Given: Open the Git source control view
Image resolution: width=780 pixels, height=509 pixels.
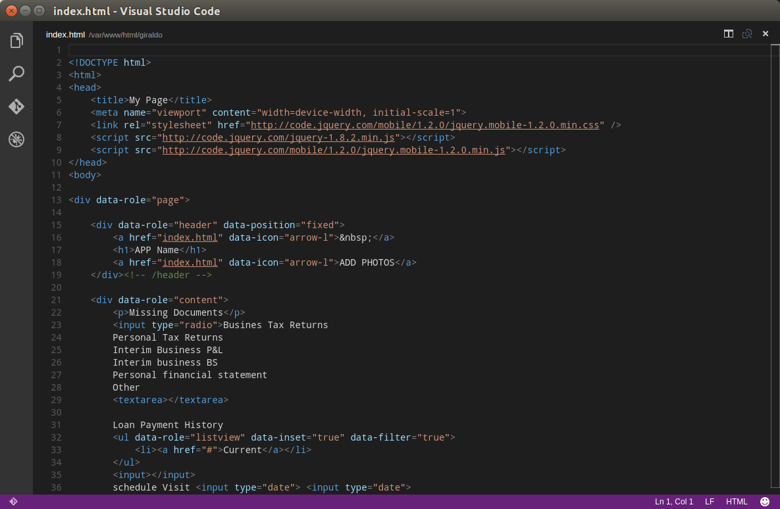Looking at the screenshot, I should (16, 107).
